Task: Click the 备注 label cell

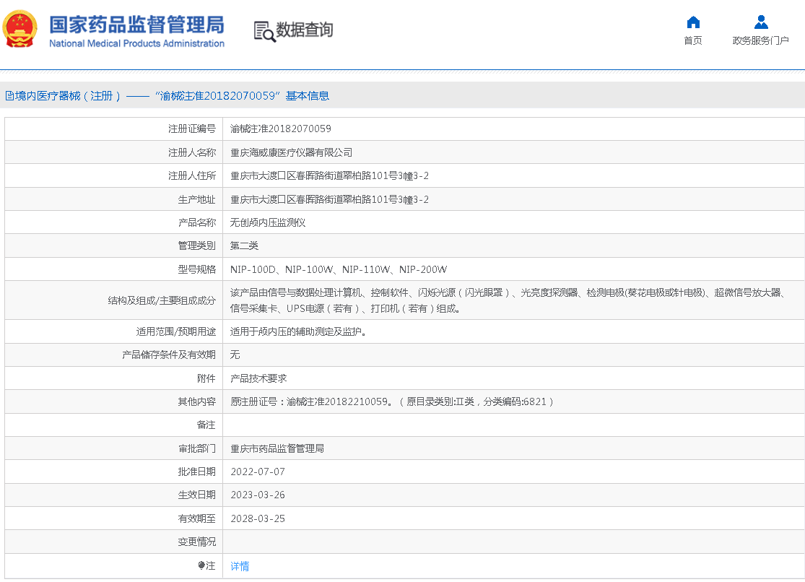Action: click(114, 425)
